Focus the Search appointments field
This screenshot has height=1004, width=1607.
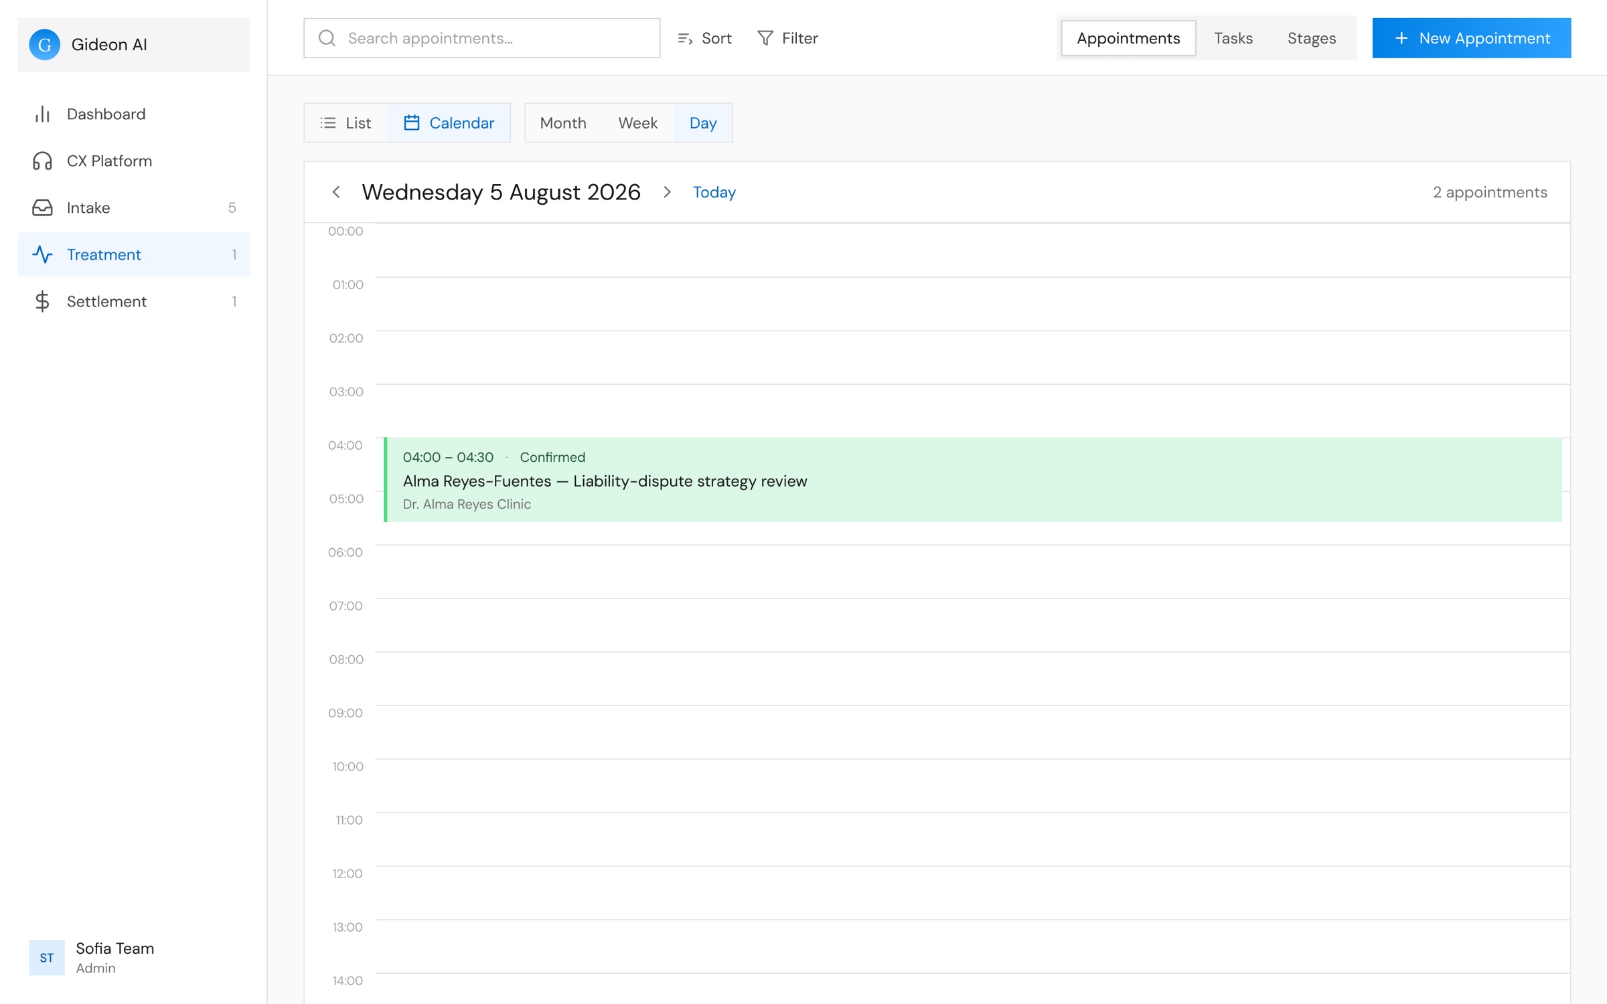click(482, 38)
